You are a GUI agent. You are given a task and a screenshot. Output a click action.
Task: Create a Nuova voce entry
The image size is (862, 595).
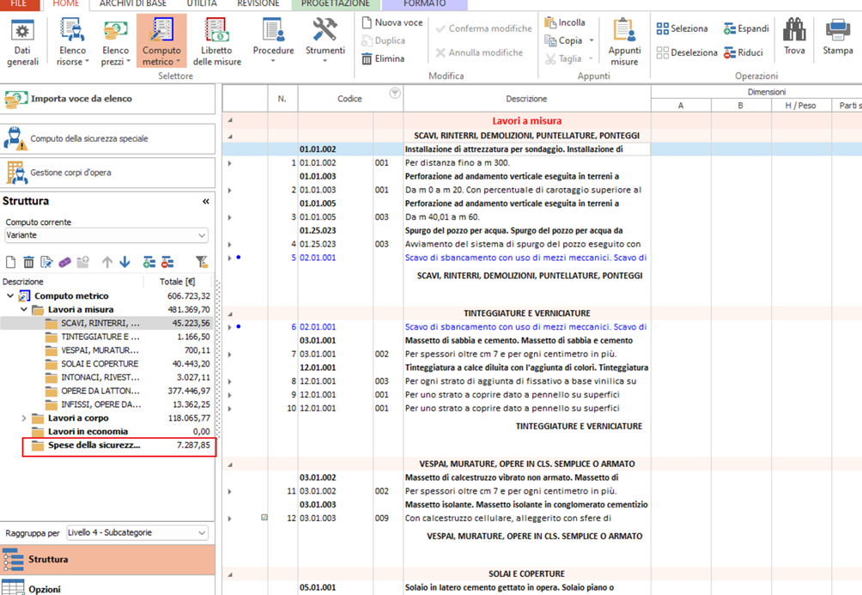[x=392, y=22]
